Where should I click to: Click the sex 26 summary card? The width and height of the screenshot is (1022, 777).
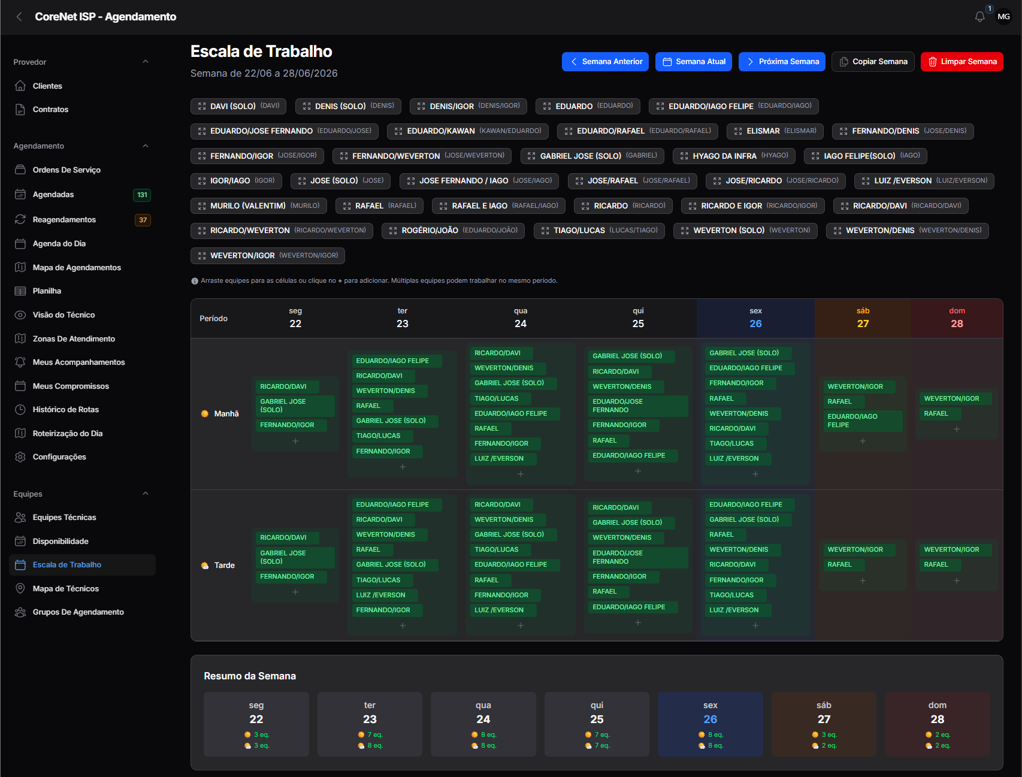(x=710, y=724)
